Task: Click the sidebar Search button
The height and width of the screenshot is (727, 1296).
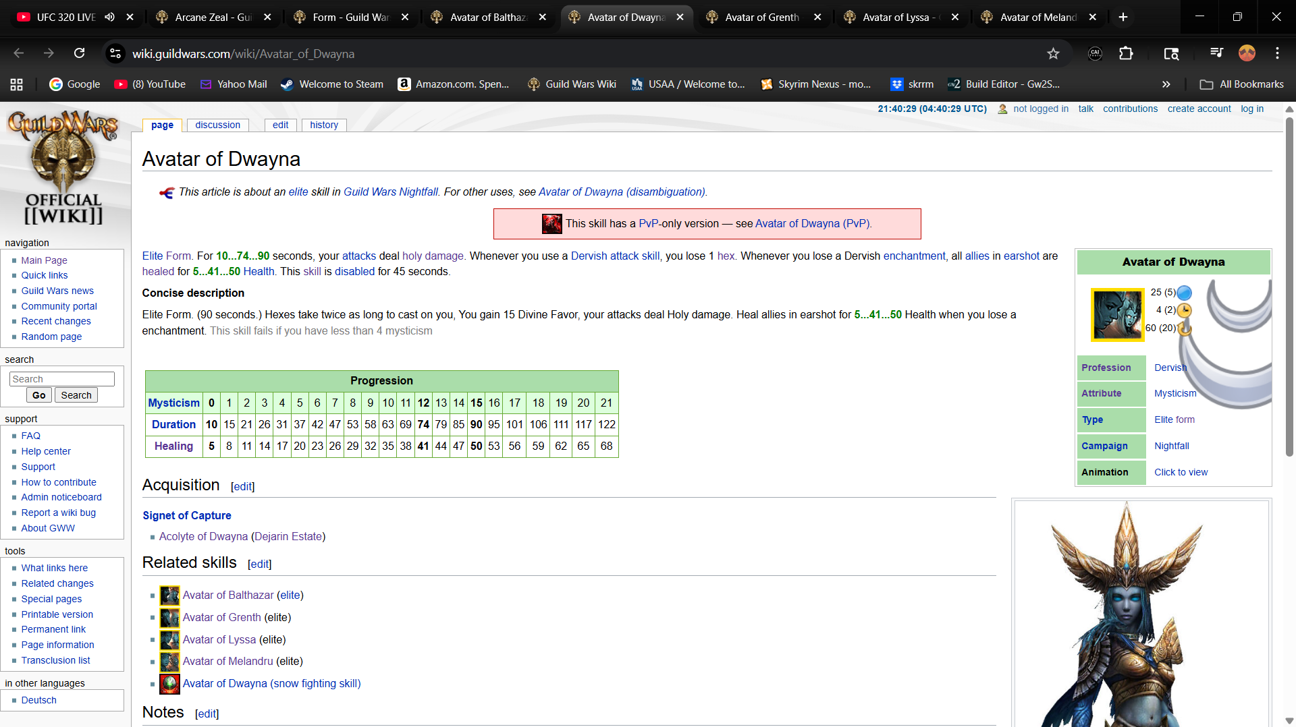Action: (76, 395)
